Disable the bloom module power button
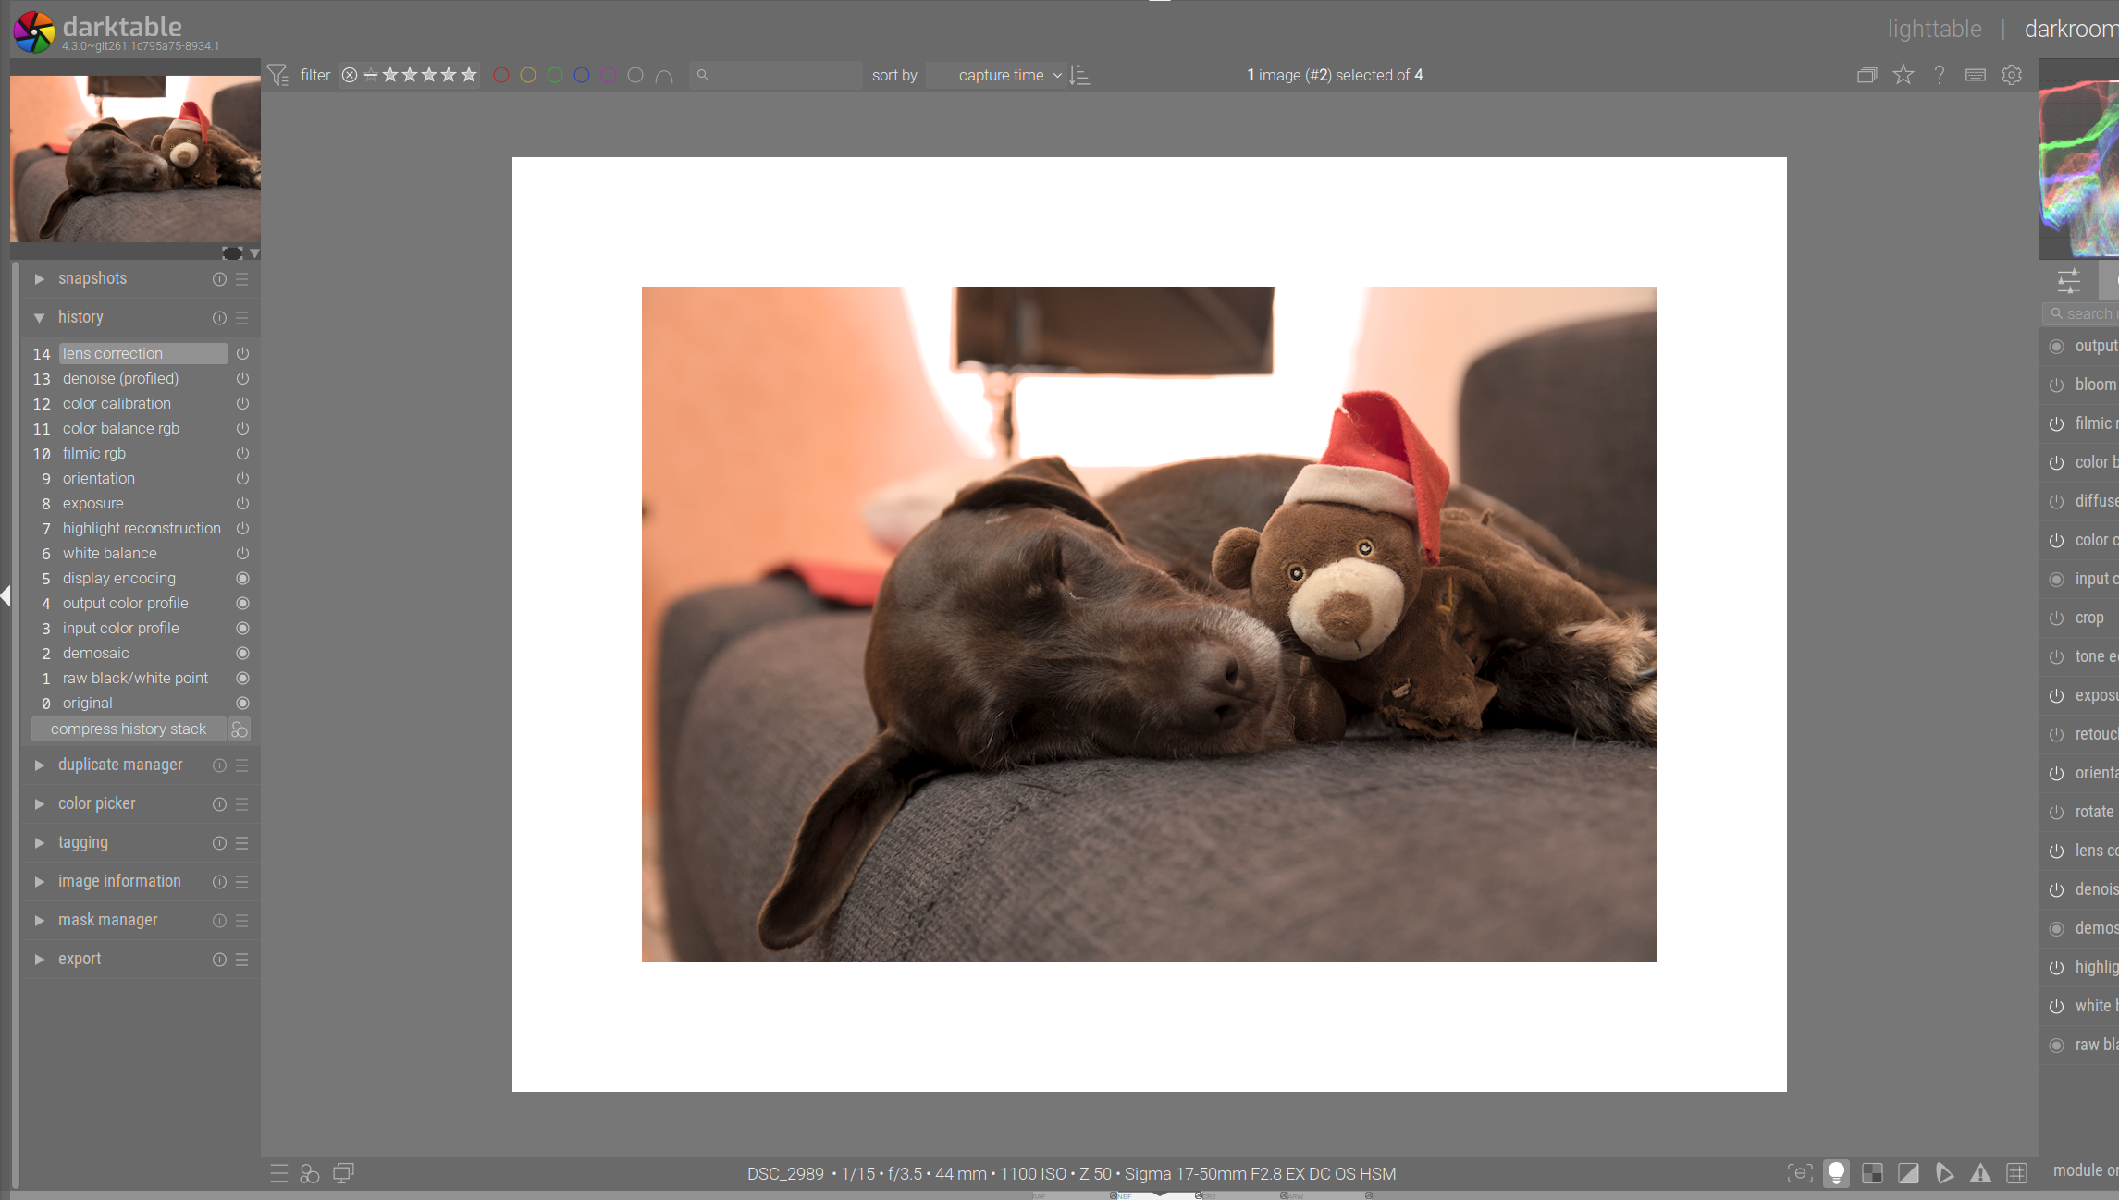2119x1200 pixels. 2056,385
